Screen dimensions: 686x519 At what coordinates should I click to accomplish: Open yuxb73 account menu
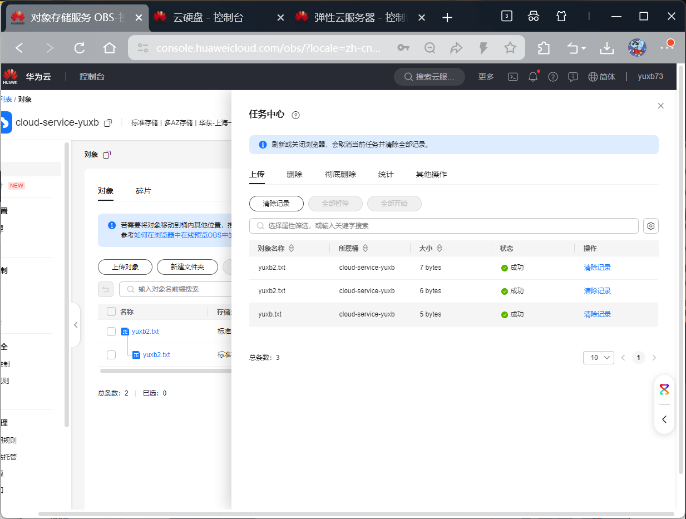coord(650,77)
